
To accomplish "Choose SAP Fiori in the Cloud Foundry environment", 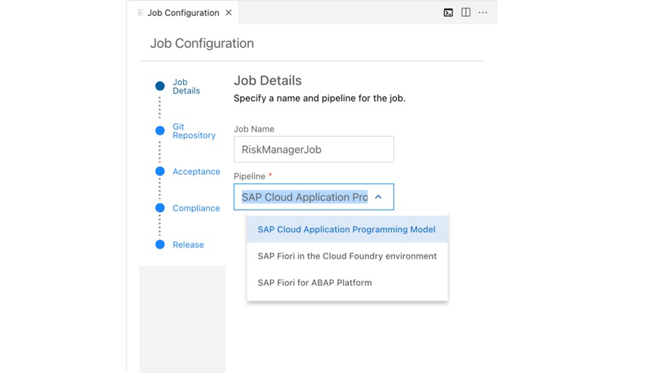I will (347, 256).
